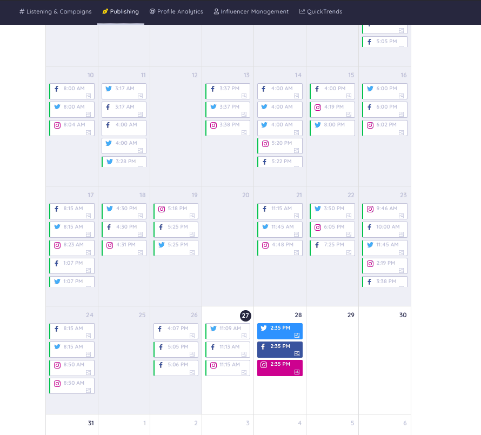This screenshot has height=435, width=481.
Task: Open Facebook post at 4:07 PM on the 26th
Action: [176, 331]
